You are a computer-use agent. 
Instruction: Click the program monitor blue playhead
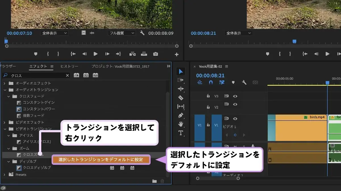tap(294, 41)
